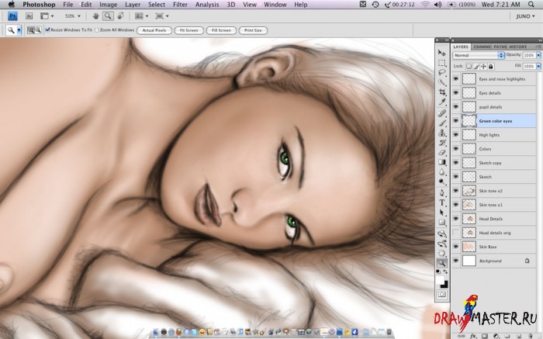Click the Print Size button
The width and height of the screenshot is (543, 339).
(x=253, y=30)
